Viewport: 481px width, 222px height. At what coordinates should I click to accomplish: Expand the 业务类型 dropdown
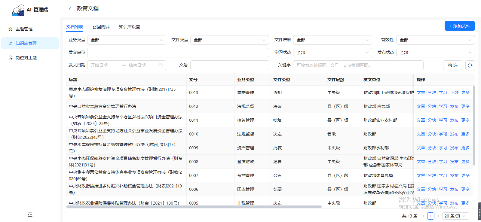pyautogui.click(x=127, y=40)
